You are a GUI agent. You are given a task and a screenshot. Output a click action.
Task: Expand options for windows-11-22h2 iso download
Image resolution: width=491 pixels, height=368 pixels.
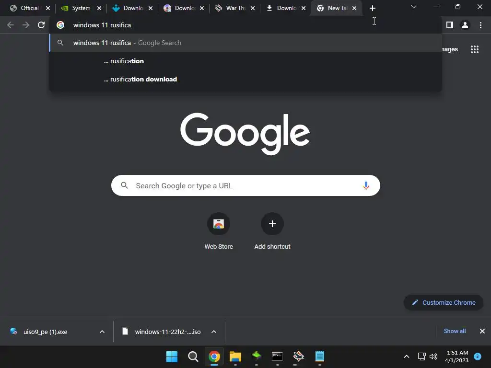click(x=213, y=332)
